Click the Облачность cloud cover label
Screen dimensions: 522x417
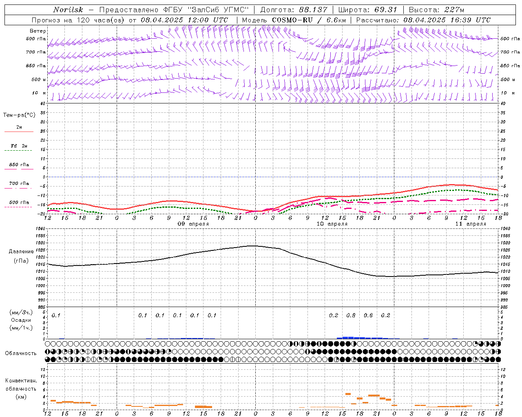21,353
